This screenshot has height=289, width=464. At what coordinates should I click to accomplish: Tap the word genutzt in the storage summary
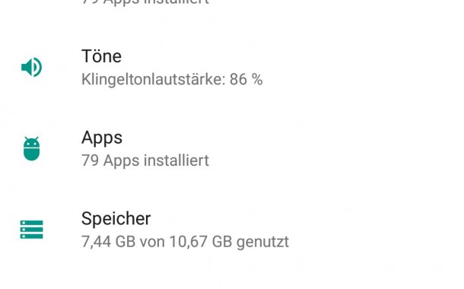pos(262,243)
